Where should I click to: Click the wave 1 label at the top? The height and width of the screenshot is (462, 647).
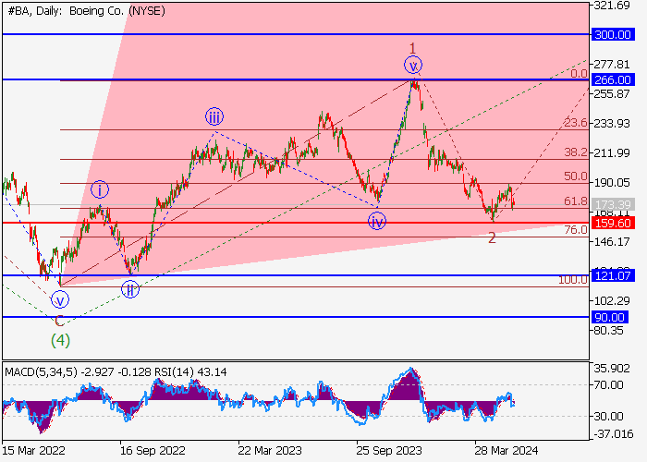pos(412,48)
